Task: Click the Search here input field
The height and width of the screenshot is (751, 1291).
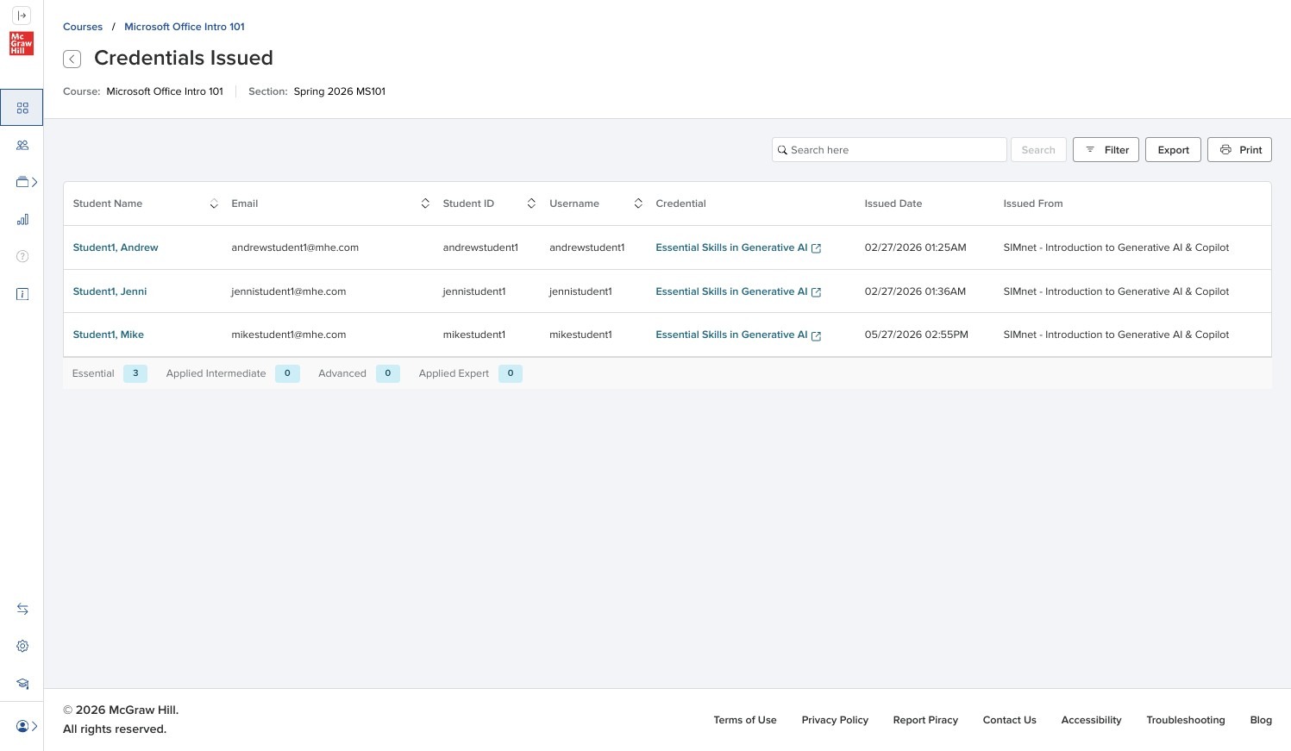Action: 889,150
